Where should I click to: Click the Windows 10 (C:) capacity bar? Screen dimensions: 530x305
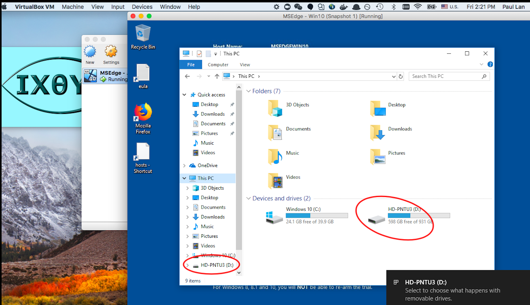(317, 216)
